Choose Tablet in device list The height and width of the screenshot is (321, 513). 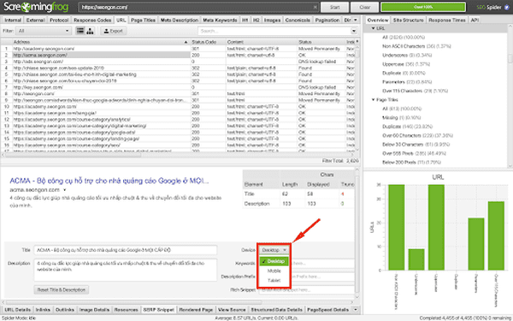coord(274,281)
